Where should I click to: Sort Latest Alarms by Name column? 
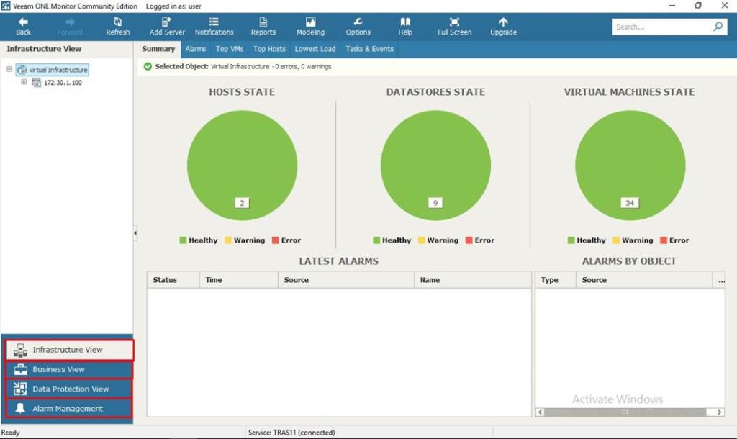coord(473,280)
